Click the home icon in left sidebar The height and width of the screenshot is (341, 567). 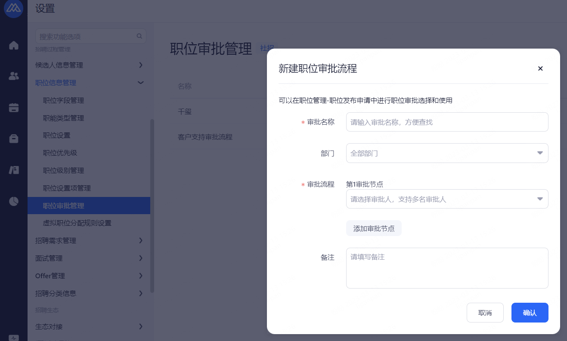[x=14, y=45]
